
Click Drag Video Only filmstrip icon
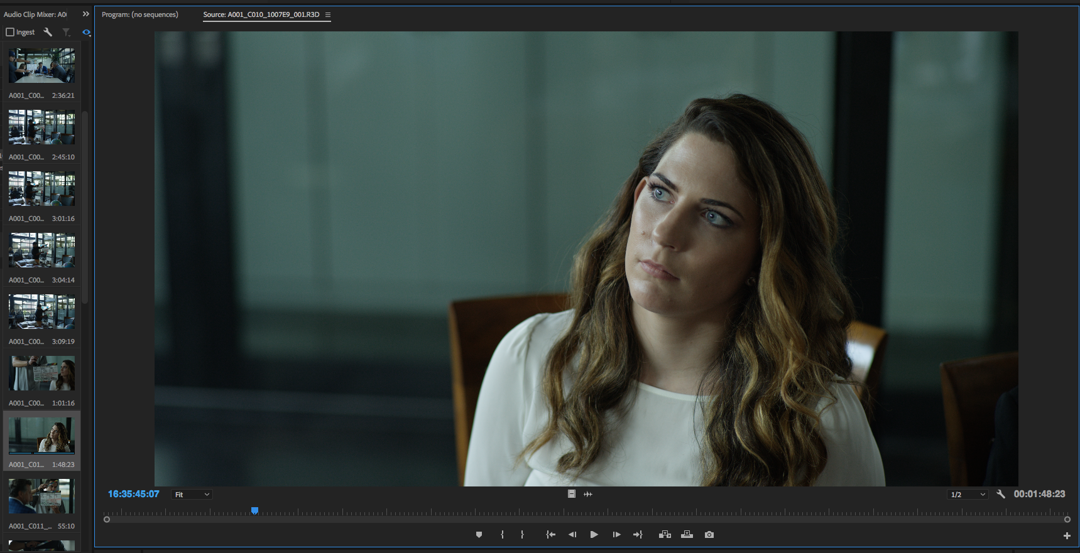click(571, 494)
